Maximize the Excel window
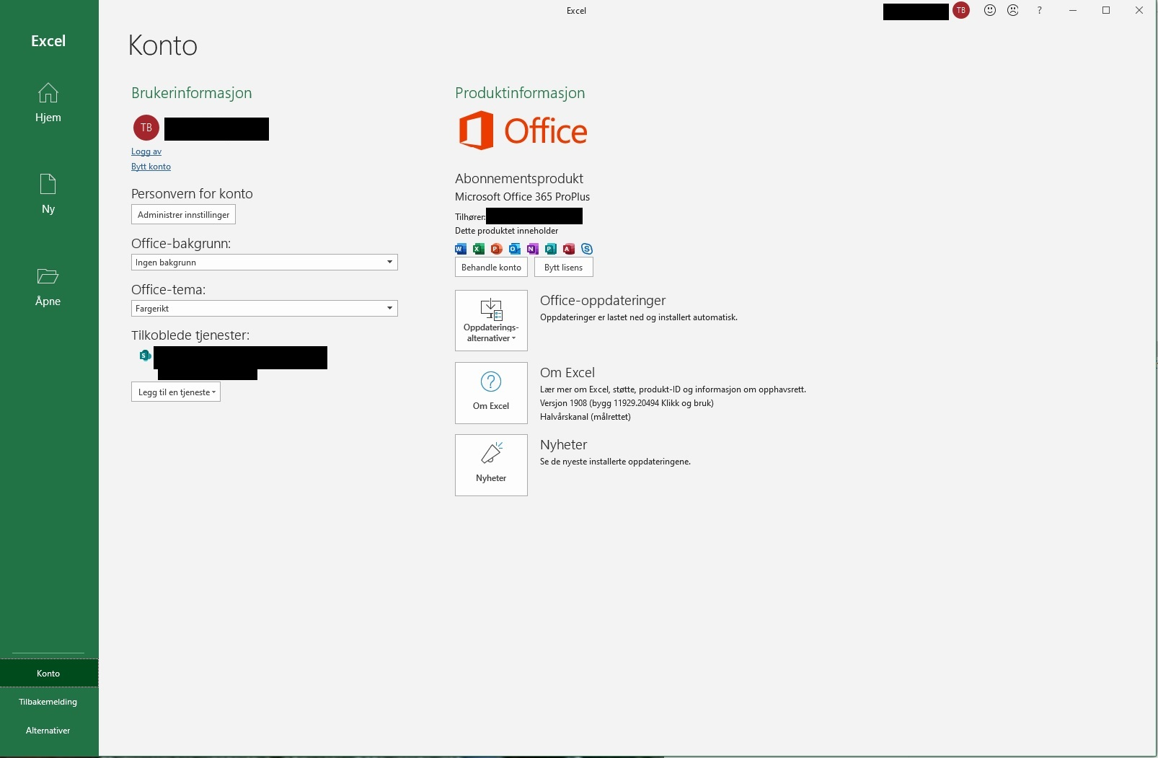The width and height of the screenshot is (1158, 758). coord(1106,10)
